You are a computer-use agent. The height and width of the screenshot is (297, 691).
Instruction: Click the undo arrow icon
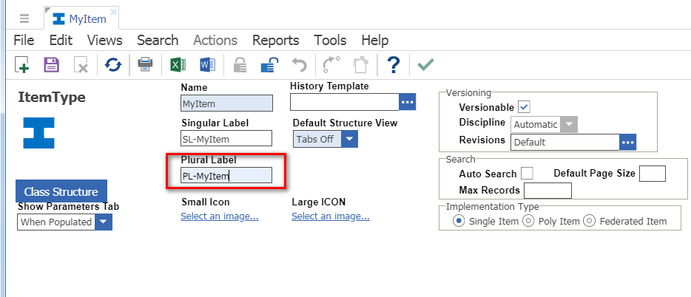click(300, 65)
